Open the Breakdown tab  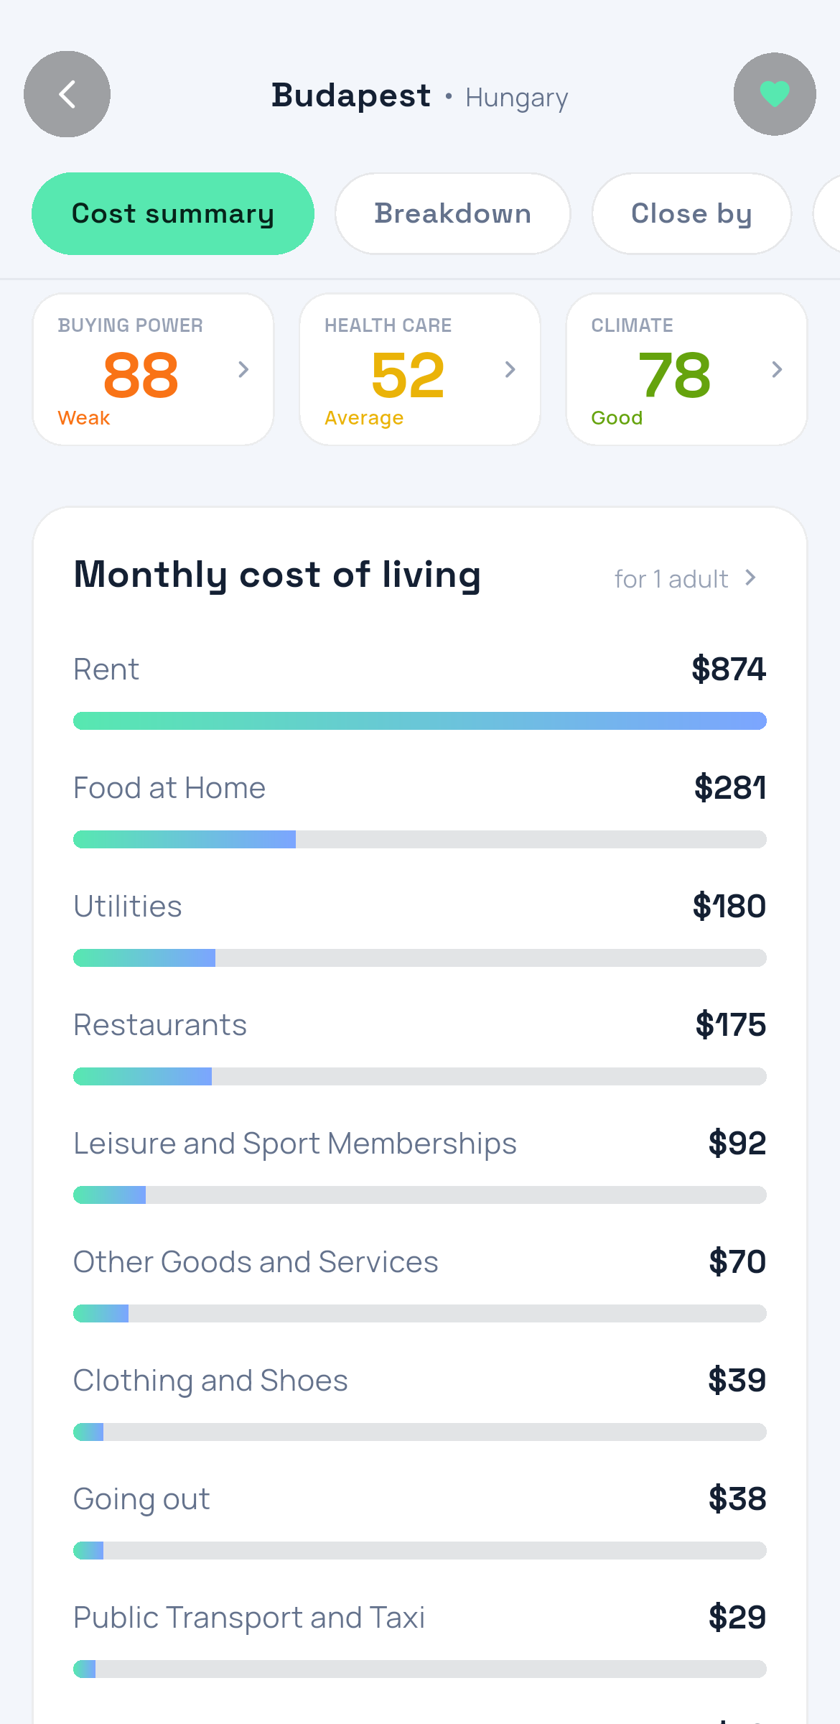[x=452, y=213]
